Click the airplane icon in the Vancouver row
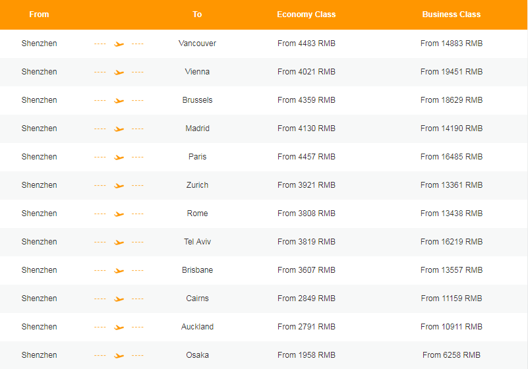 point(119,44)
